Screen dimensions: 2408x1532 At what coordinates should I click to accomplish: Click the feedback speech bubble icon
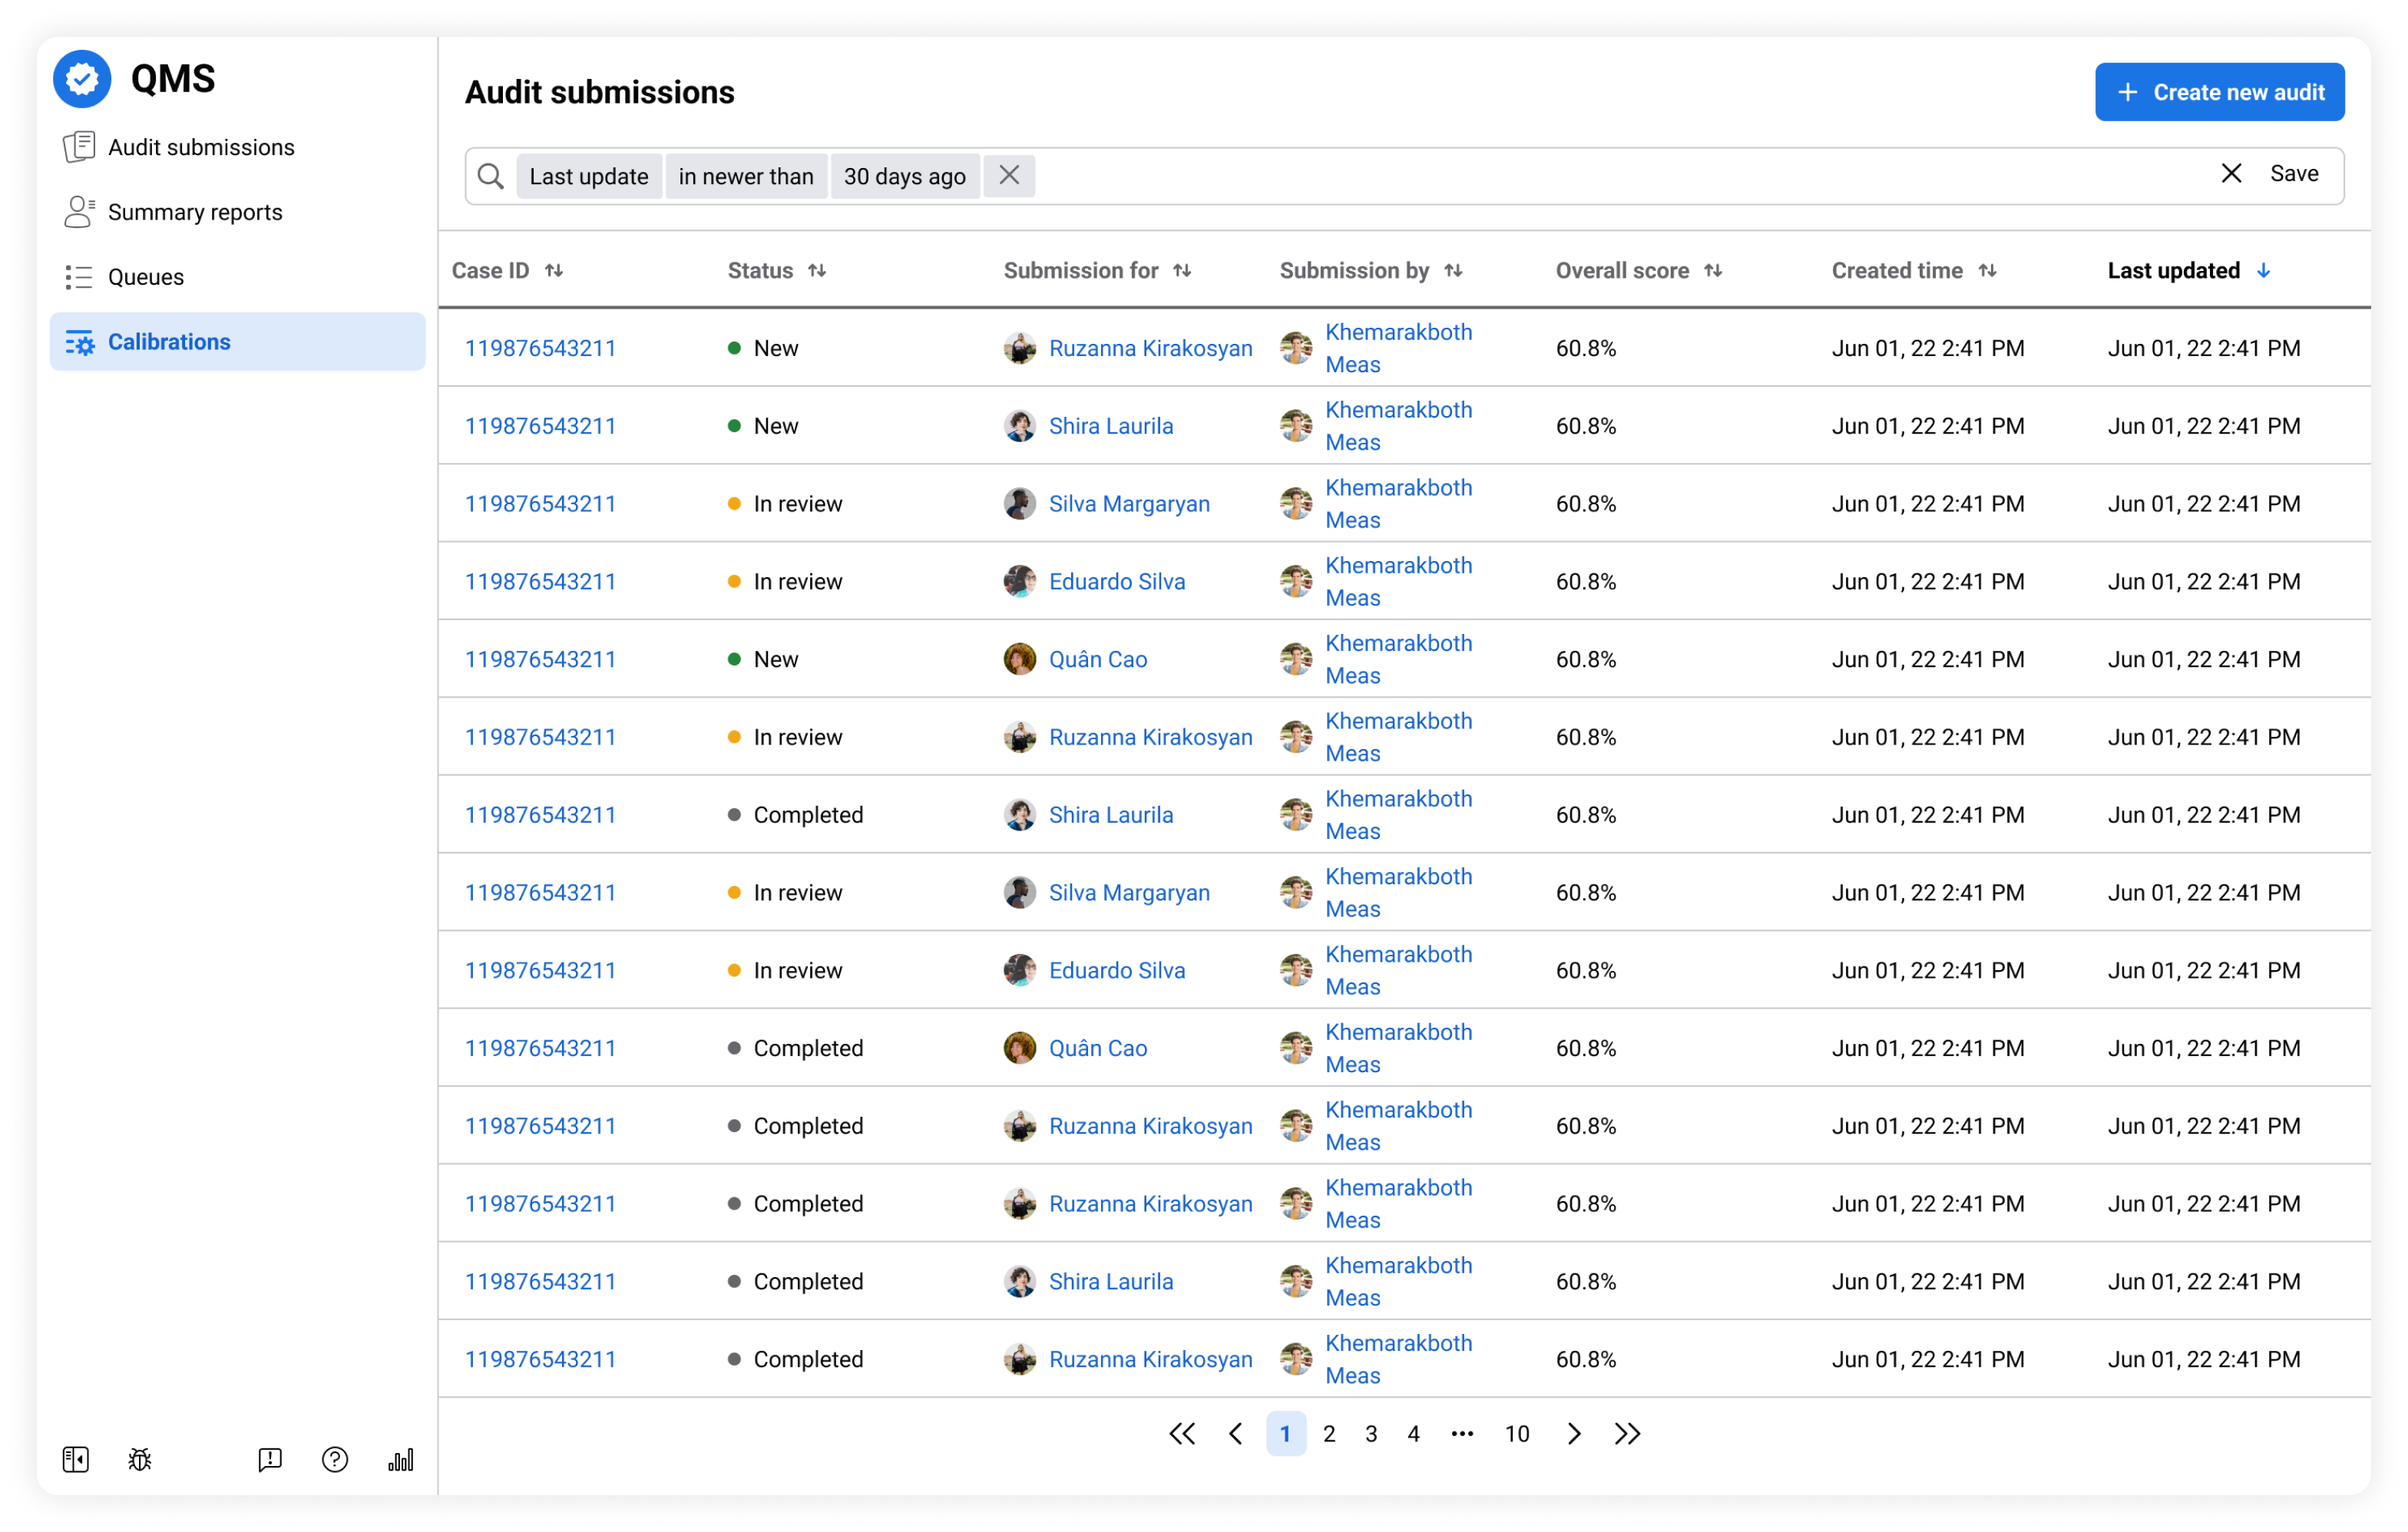coord(270,1460)
